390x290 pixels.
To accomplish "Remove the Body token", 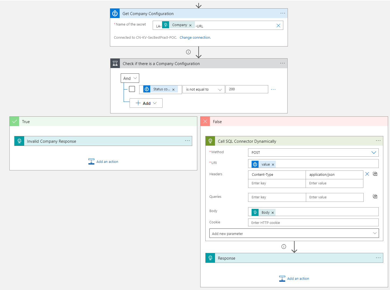I will click(273, 213).
